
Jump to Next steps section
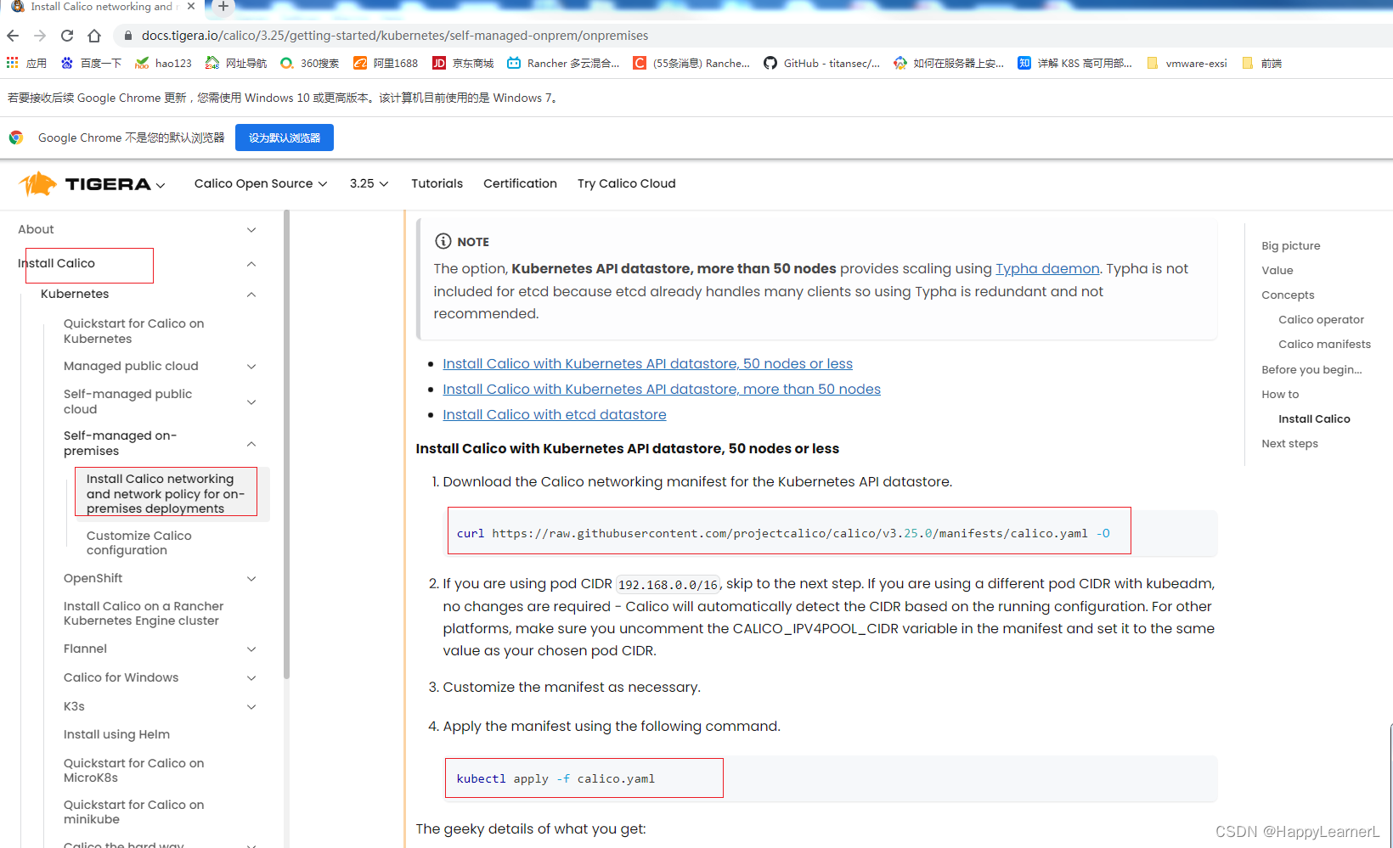(1289, 443)
